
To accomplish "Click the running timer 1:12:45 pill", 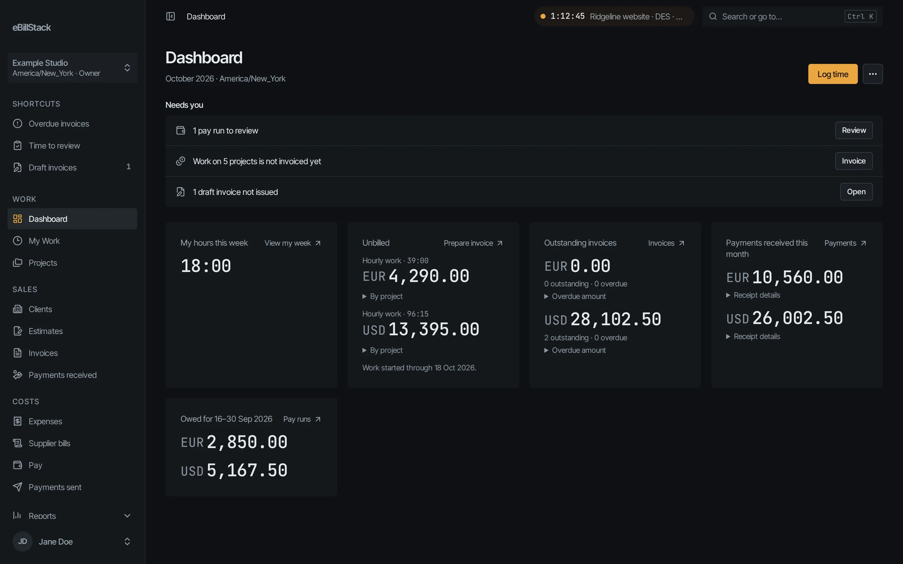I will [x=614, y=16].
